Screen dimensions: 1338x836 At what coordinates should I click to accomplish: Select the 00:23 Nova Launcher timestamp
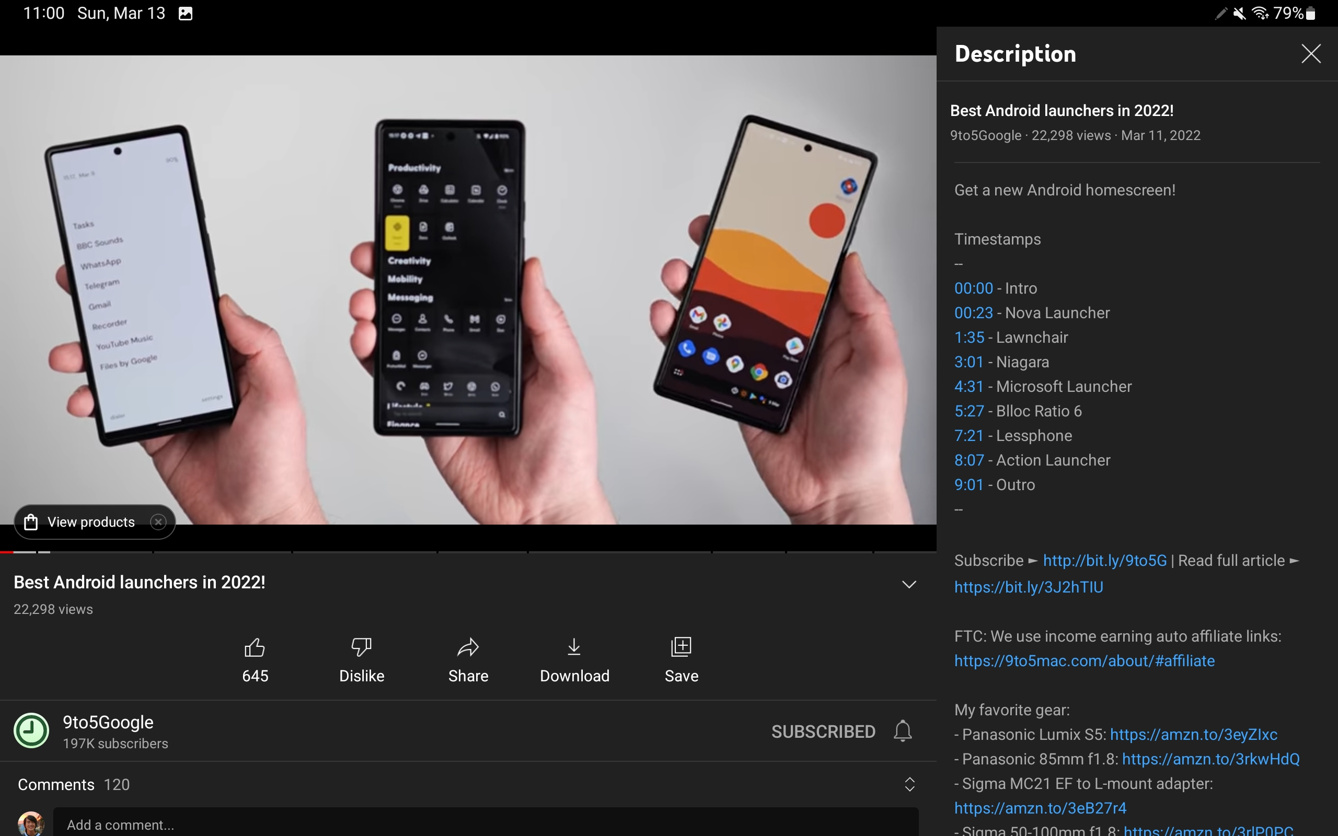pos(972,313)
